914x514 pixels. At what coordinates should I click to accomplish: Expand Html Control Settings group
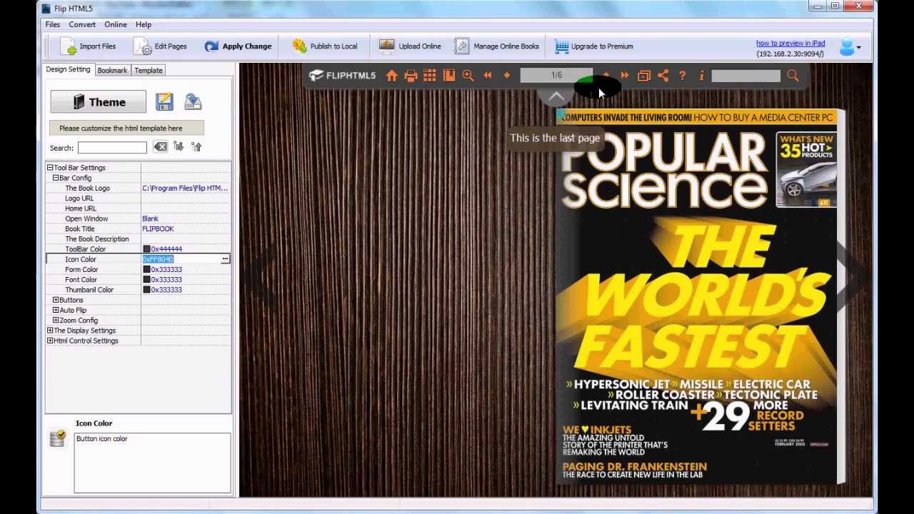coord(50,341)
